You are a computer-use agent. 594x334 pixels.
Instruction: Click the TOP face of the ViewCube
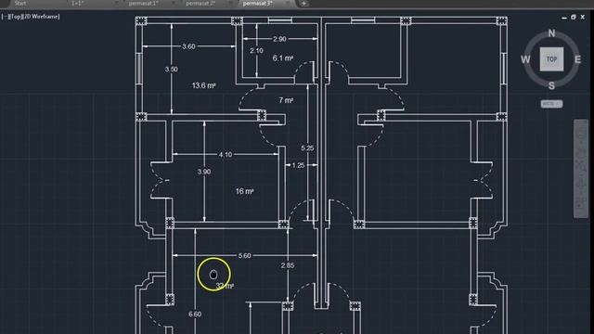551,59
